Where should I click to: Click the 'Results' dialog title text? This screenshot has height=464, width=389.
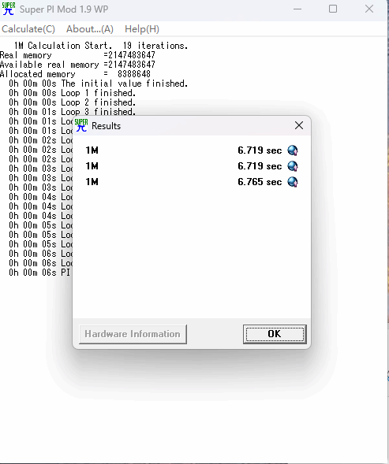pos(107,126)
